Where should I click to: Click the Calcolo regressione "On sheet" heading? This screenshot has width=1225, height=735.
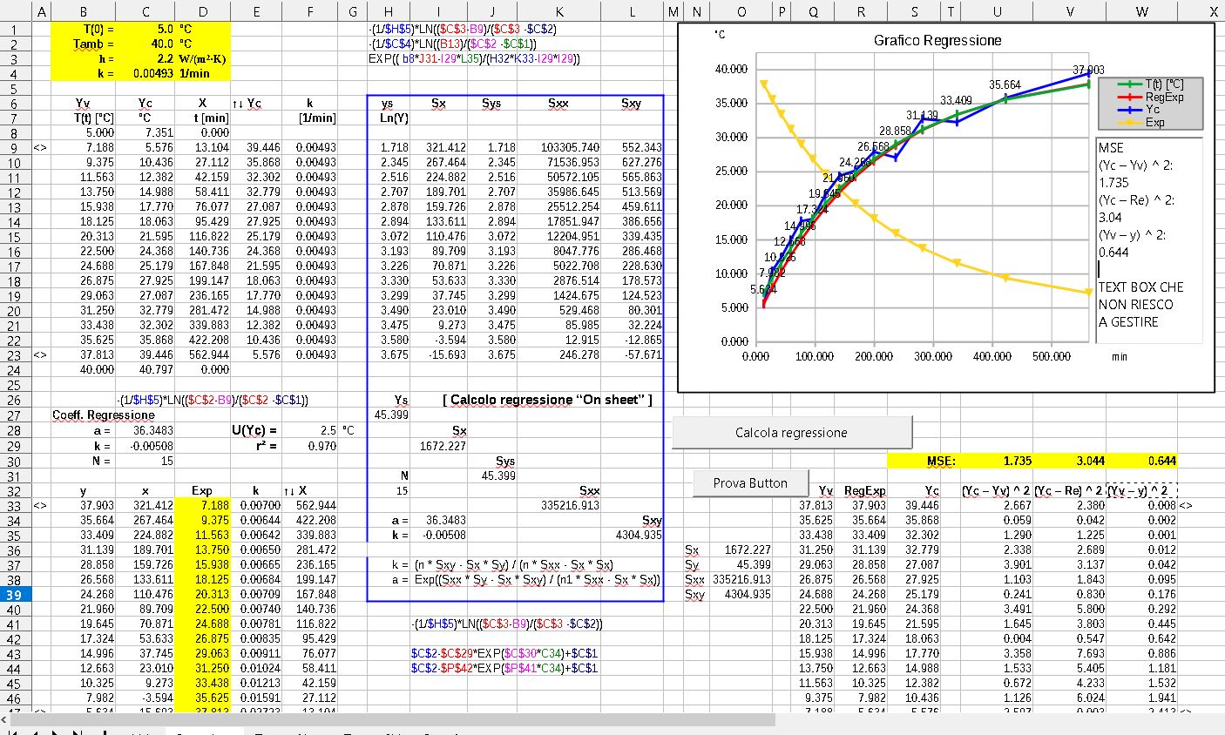click(x=546, y=400)
